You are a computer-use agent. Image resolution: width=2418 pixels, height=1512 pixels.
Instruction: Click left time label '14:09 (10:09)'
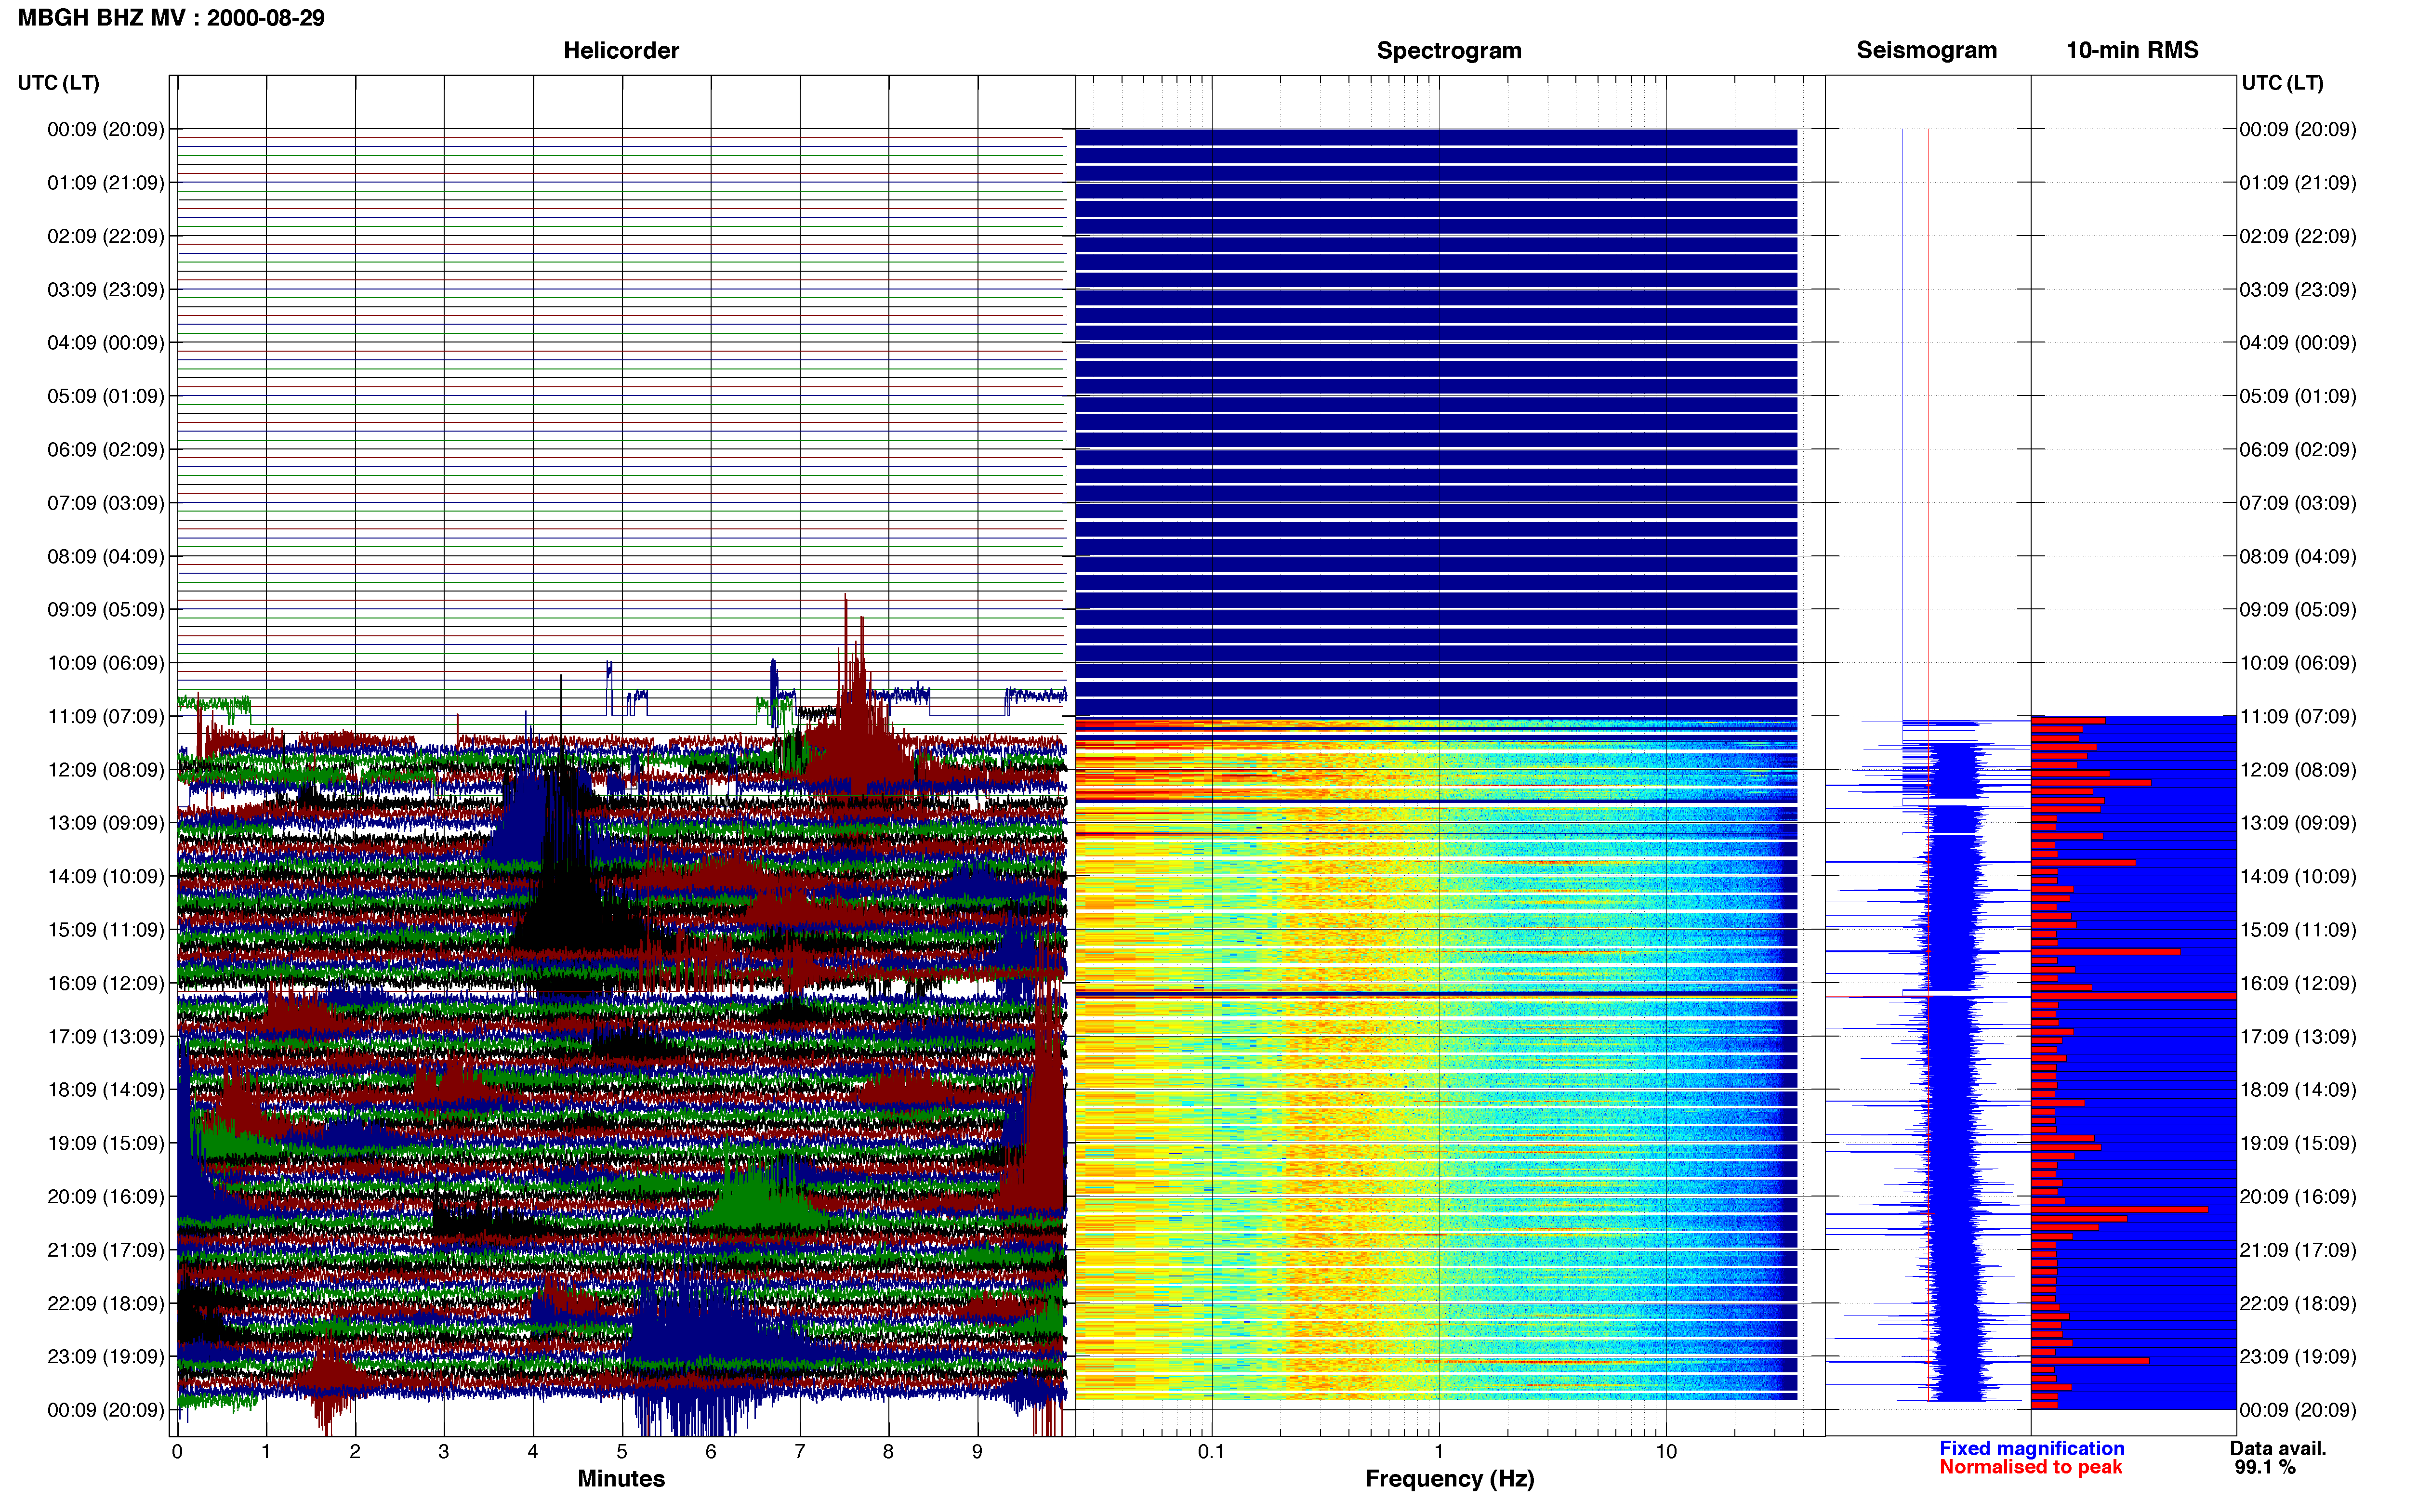[106, 876]
